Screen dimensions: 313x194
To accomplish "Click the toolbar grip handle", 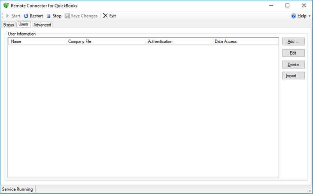I will 2,16.
